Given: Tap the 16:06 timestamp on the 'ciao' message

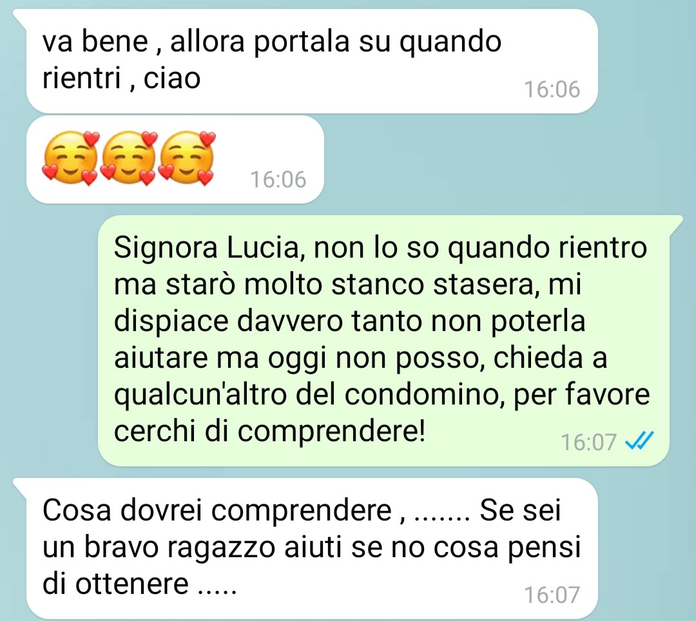Looking at the screenshot, I should [x=552, y=90].
